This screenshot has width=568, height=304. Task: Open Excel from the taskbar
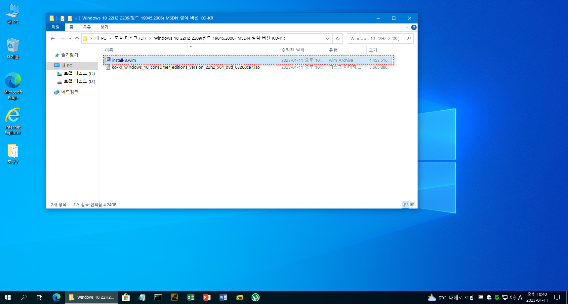[x=191, y=297]
